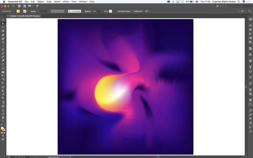This screenshot has height=158, width=253.
Task: Select the Selection tool in toolbar
Action: 3,20
